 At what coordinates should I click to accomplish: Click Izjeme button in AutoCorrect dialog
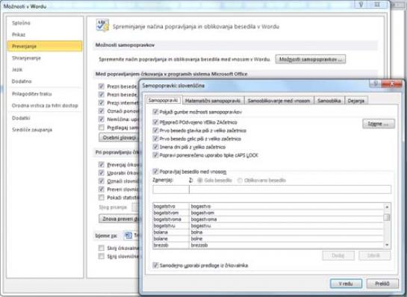[x=379, y=124]
